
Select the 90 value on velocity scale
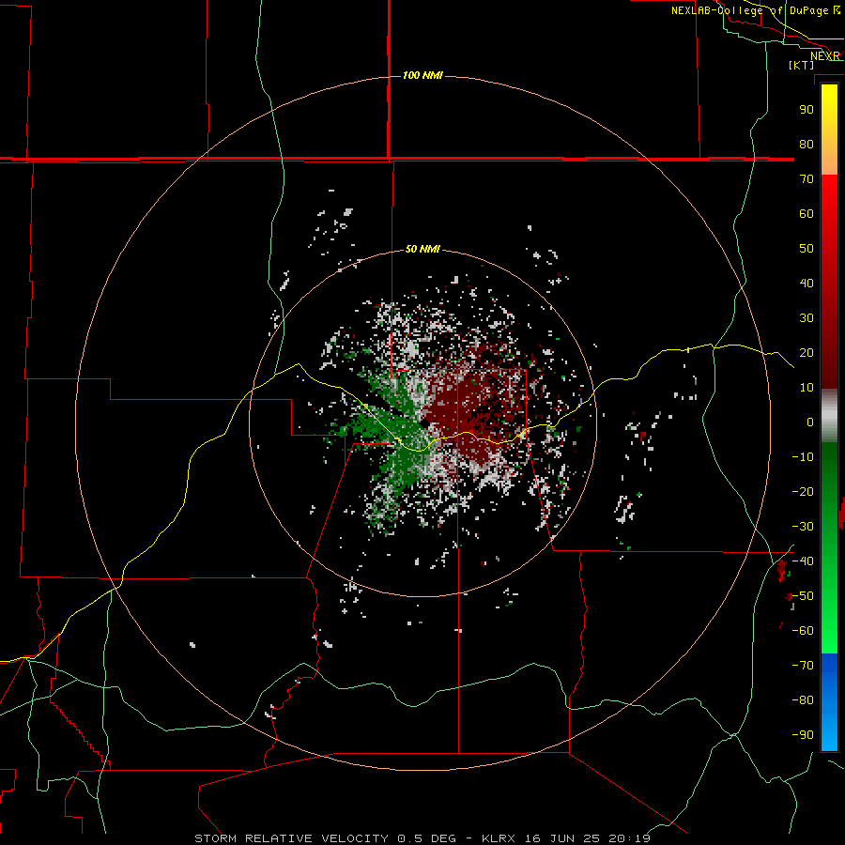[x=807, y=110]
